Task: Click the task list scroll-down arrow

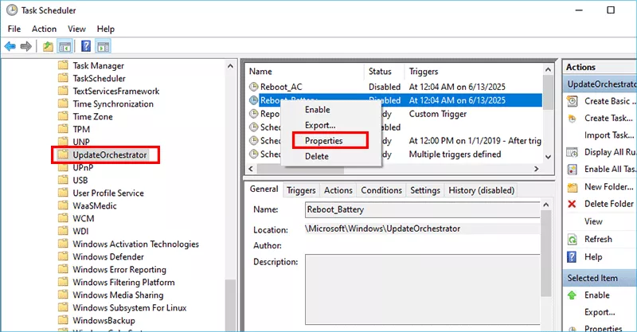Action: [x=548, y=157]
